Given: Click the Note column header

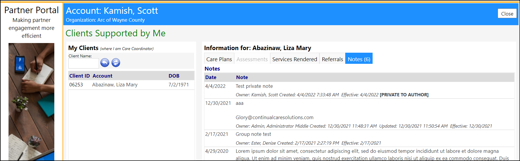Looking at the screenshot, I should tap(242, 77).
